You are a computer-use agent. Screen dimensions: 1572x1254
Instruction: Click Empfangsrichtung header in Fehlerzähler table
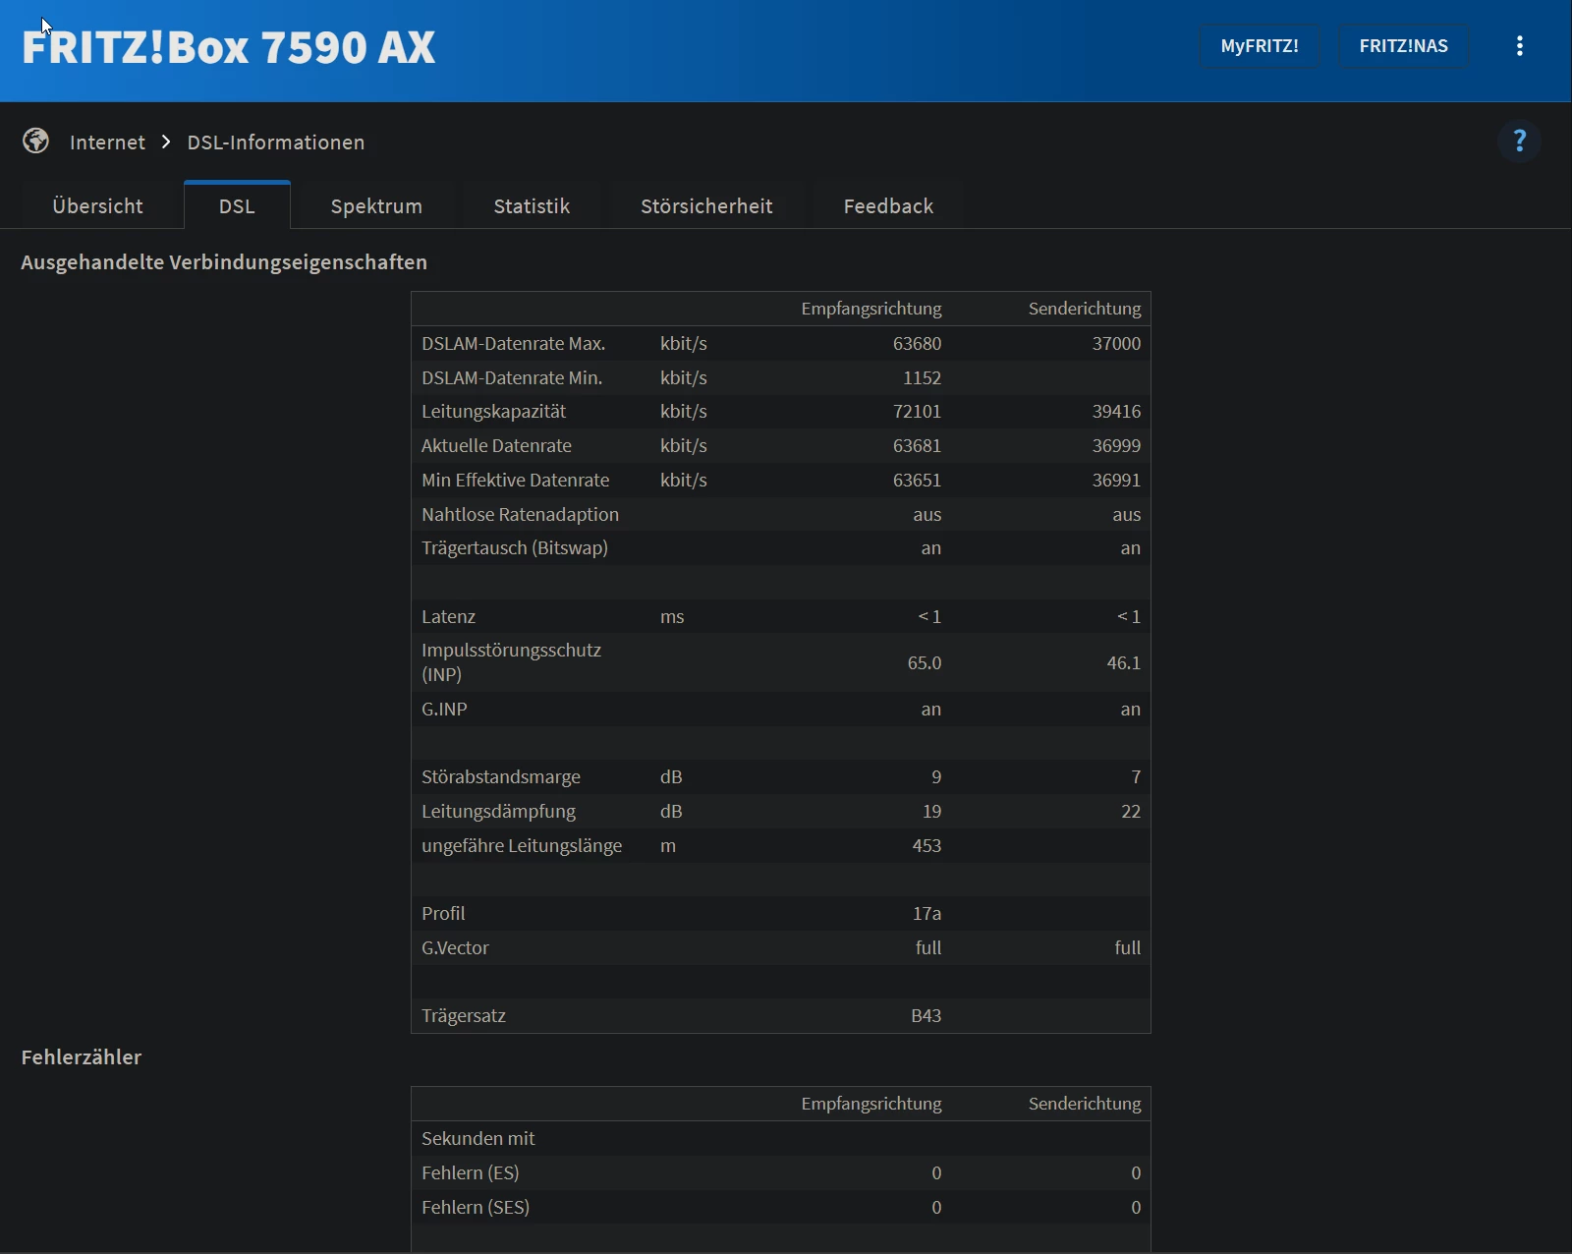871,1105
